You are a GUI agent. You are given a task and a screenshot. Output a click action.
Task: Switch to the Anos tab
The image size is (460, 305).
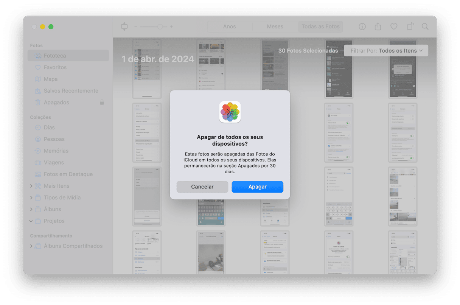[230, 26]
